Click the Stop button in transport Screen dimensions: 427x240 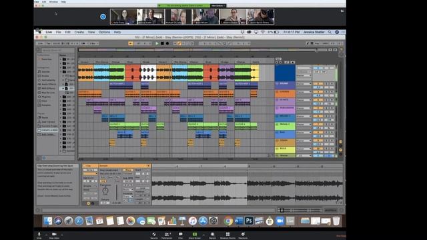point(162,43)
